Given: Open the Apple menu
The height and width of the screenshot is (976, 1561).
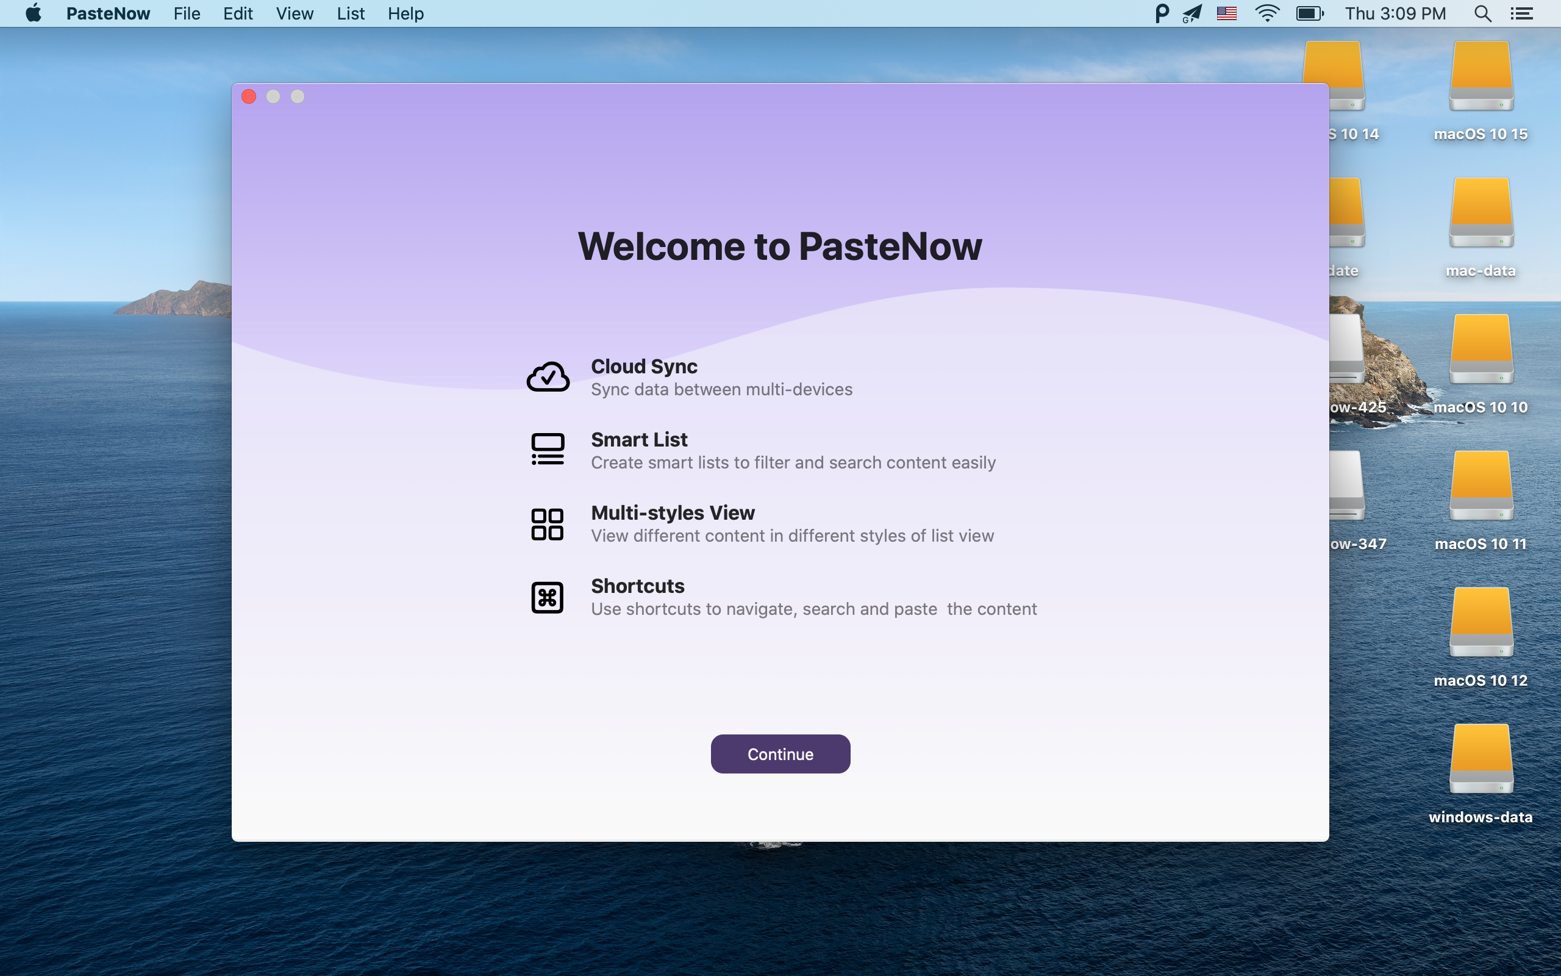Looking at the screenshot, I should click(x=33, y=13).
